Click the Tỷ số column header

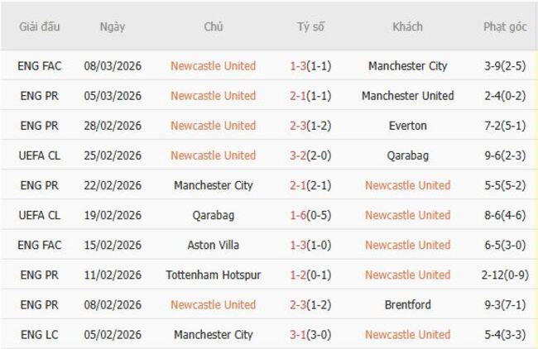pos(310,26)
